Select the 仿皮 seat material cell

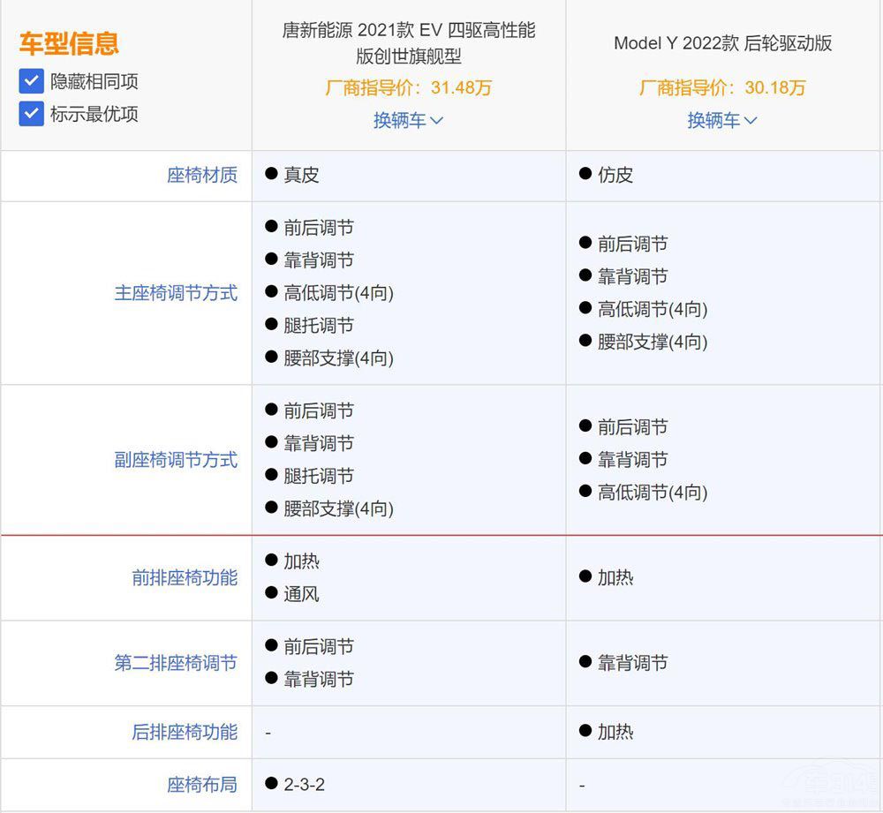(x=615, y=175)
